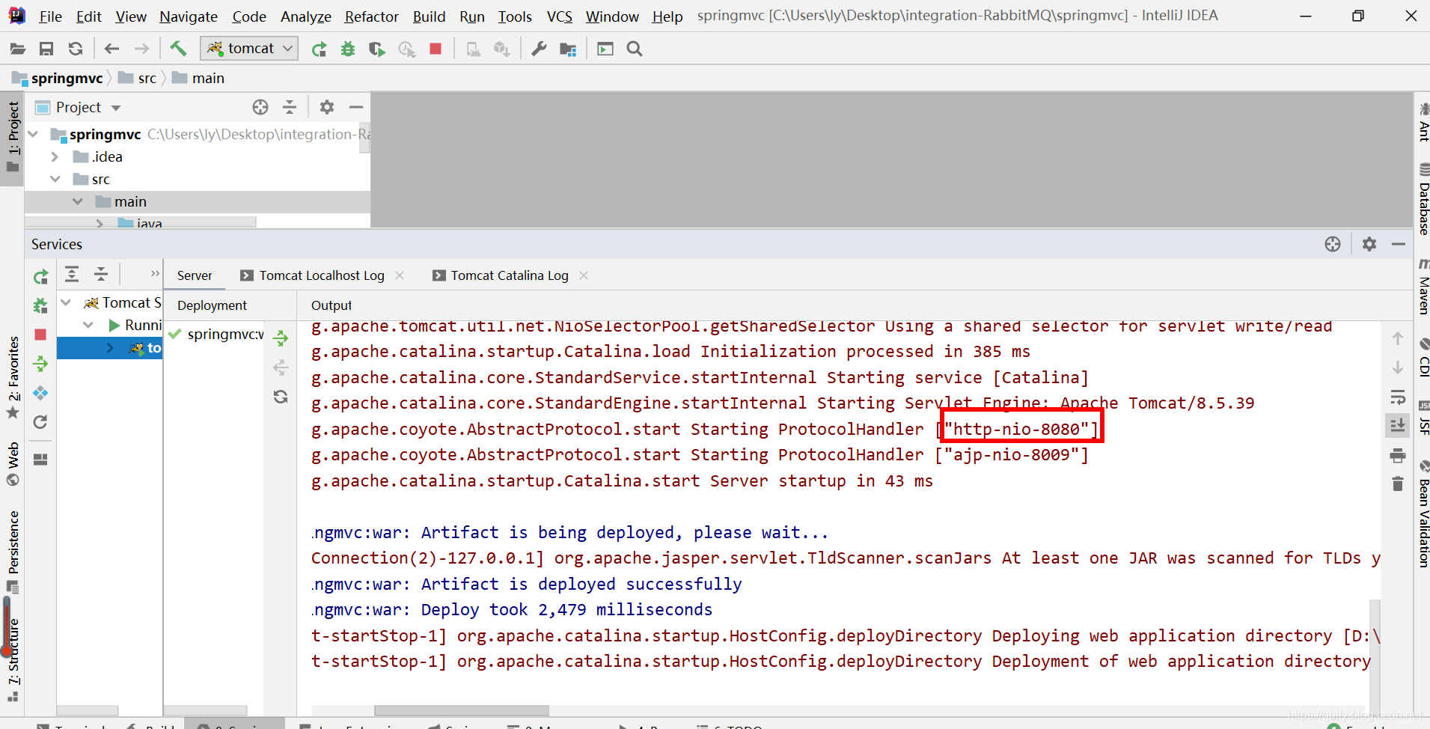Open the Services panel gear settings
The image size is (1430, 729).
[1369, 244]
